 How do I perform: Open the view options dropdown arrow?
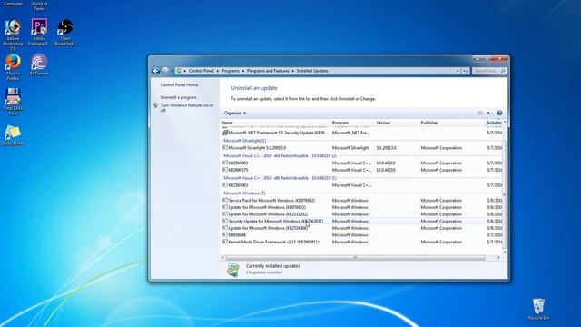[x=488, y=113]
